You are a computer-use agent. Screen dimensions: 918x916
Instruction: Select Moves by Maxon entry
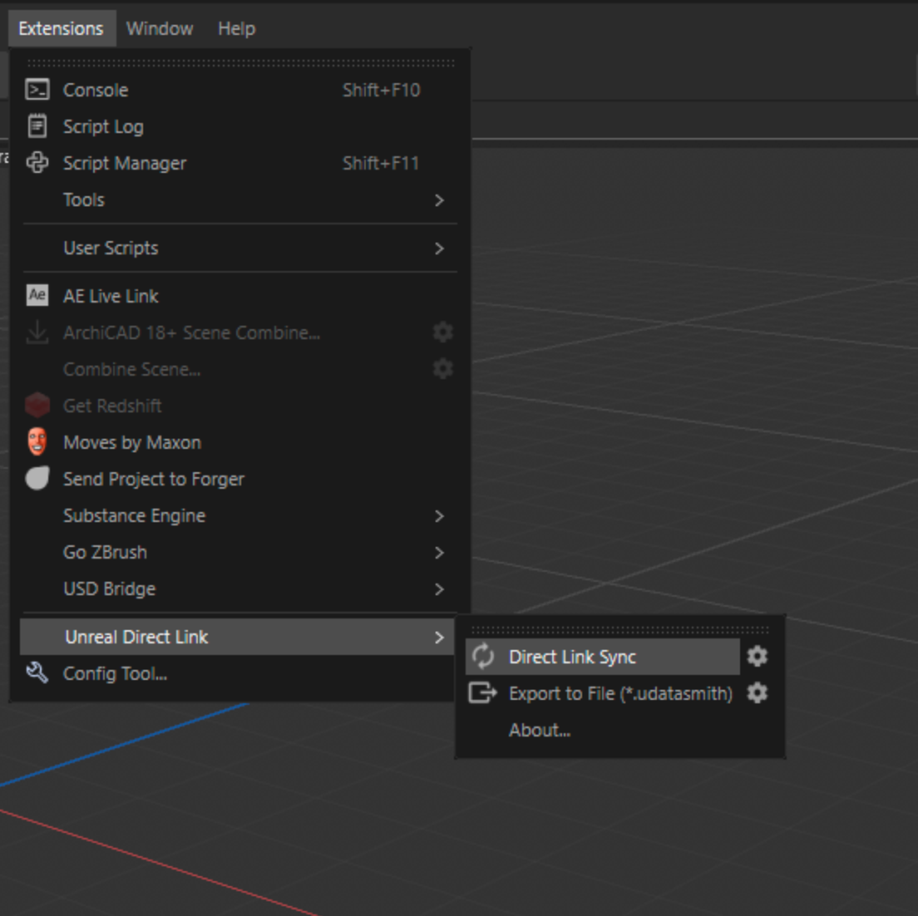239,442
